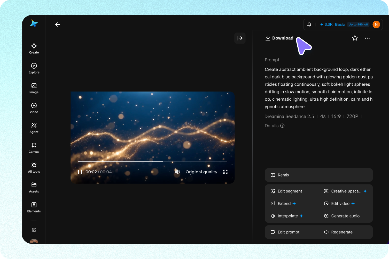Open Canvas from the sidebar

(34, 148)
